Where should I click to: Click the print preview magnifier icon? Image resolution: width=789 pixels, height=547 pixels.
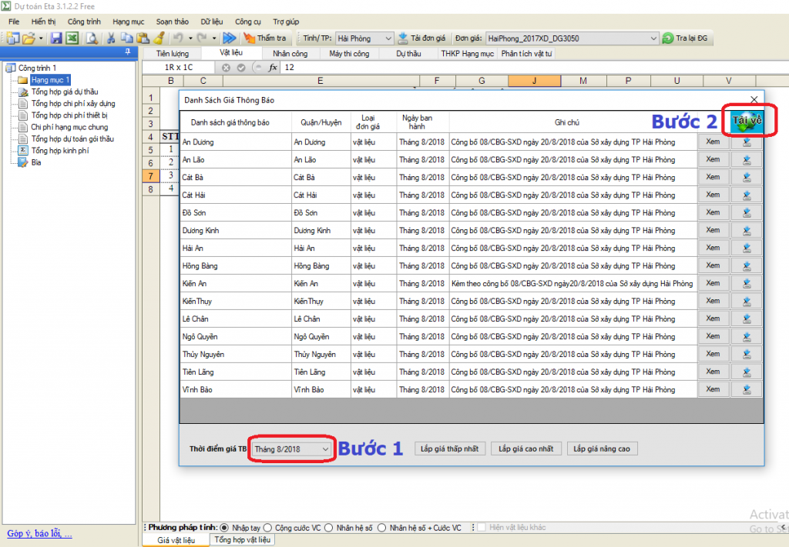[x=92, y=38]
